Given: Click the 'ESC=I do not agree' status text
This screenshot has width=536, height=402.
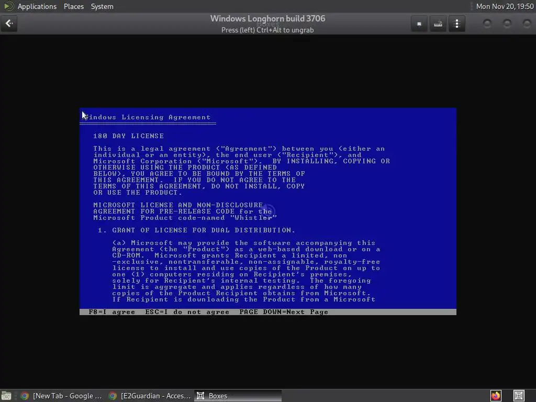Looking at the screenshot, I should [187, 312].
